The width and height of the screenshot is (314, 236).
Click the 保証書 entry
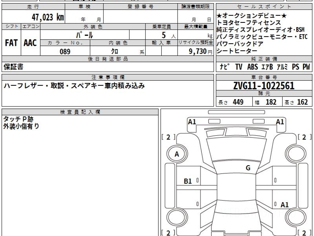(13, 67)
